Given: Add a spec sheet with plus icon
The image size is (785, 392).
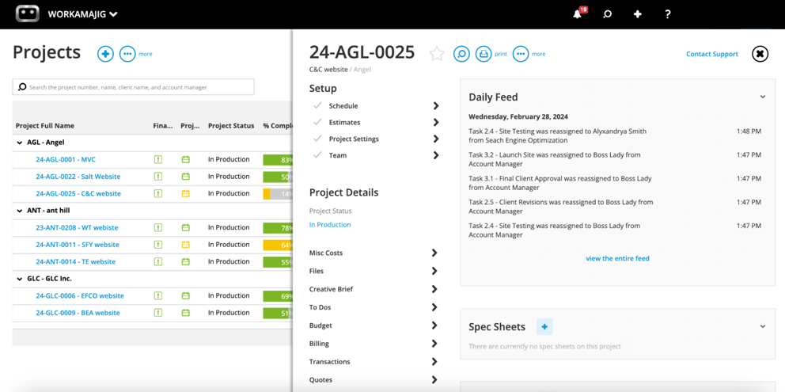Looking at the screenshot, I should click(544, 327).
